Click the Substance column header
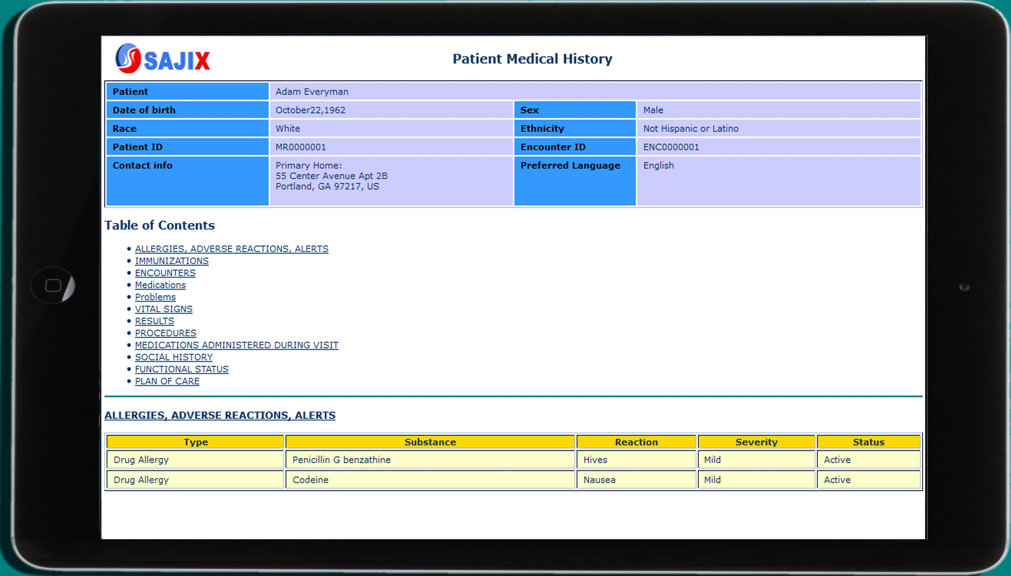Viewport: 1011px width, 576px height. pos(430,442)
